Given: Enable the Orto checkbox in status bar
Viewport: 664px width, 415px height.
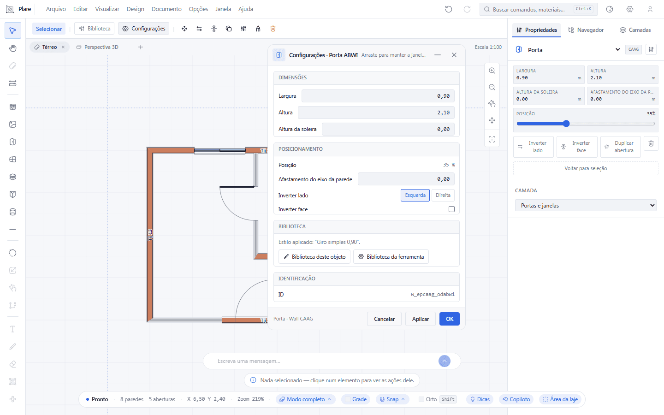Looking at the screenshot, I should point(421,399).
